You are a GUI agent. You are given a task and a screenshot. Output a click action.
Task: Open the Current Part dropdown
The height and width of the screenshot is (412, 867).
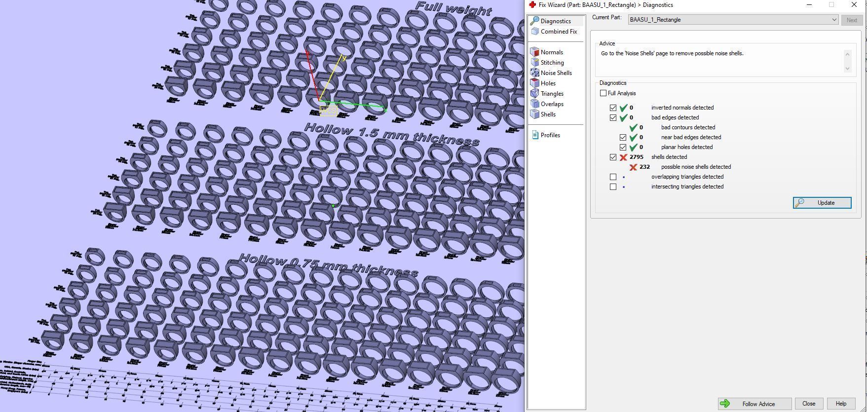pyautogui.click(x=733, y=20)
